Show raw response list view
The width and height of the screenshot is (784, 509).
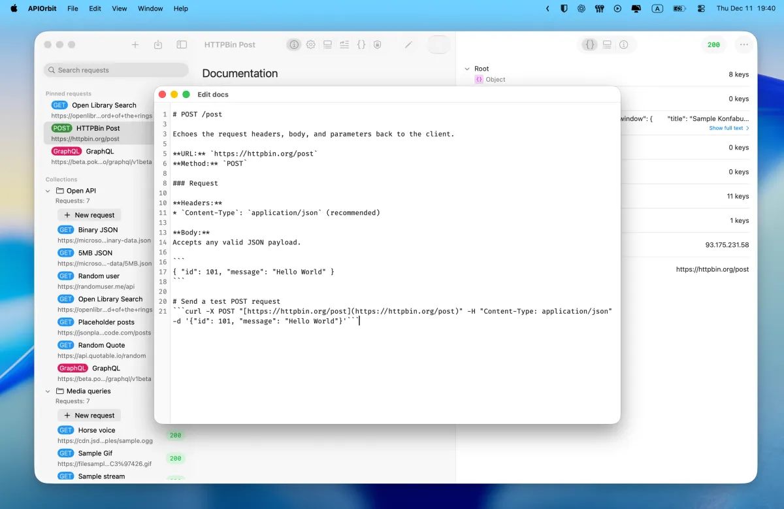[x=608, y=44]
